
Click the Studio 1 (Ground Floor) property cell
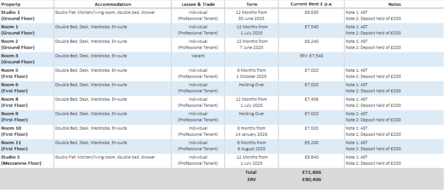pos(18,16)
